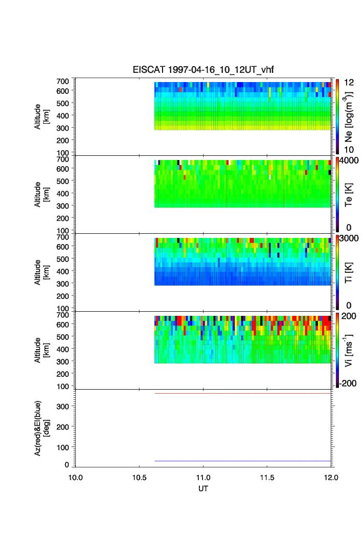
Task: Click the 500 altitude tick of Ti panel
Action: pos(63,259)
